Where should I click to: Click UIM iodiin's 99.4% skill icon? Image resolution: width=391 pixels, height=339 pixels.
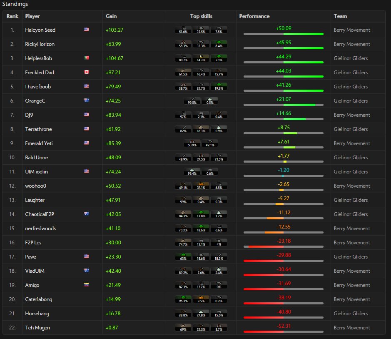(191, 171)
